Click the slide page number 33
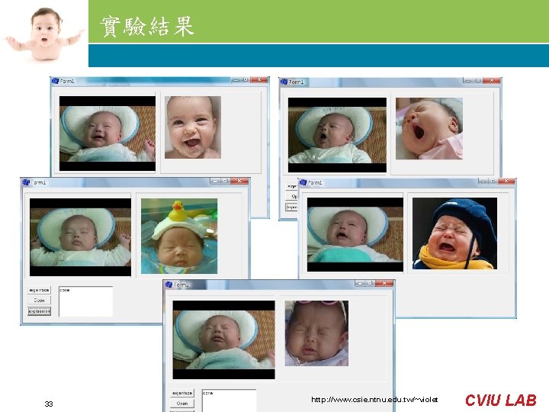The height and width of the screenshot is (412, 549). pos(49,404)
